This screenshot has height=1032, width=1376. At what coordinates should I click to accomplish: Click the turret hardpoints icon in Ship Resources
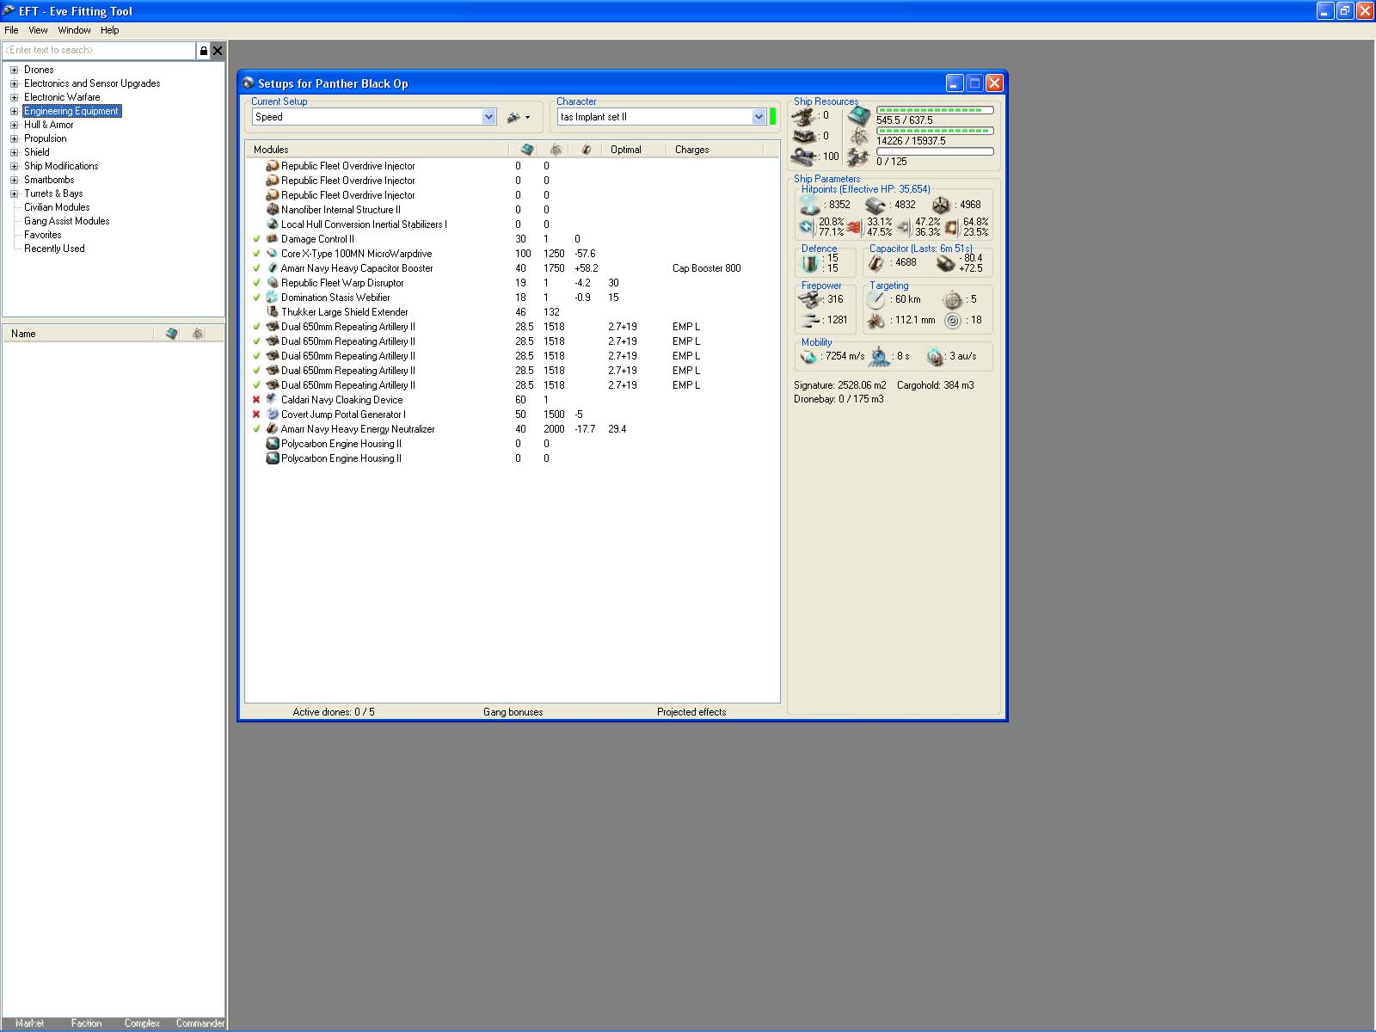coord(805,116)
